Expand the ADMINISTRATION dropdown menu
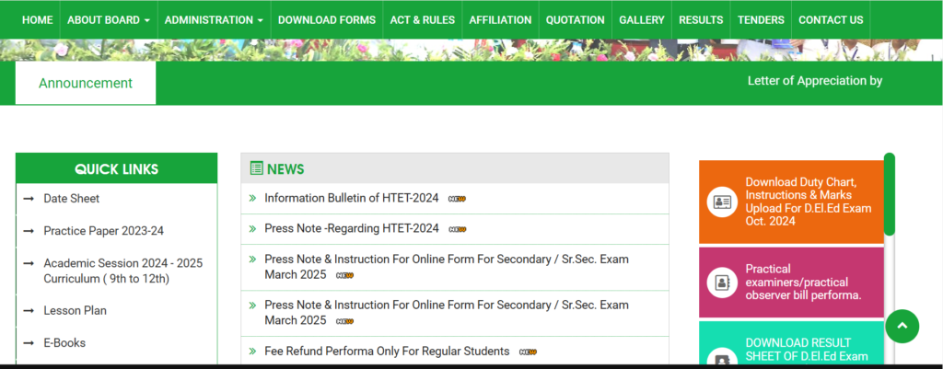Screen dimensions: 943x369 [214, 20]
